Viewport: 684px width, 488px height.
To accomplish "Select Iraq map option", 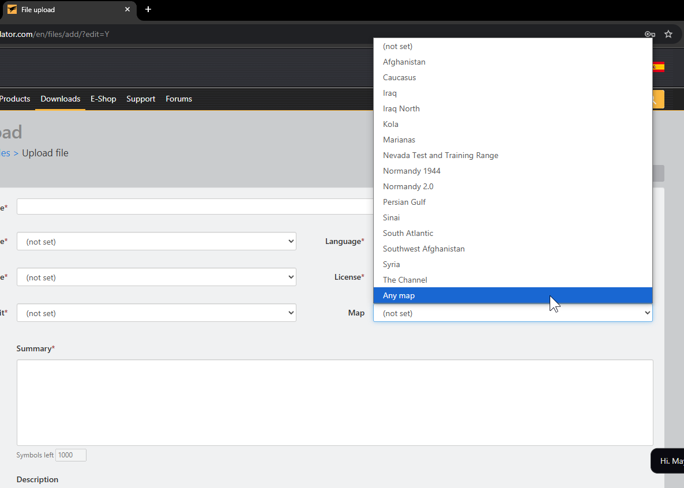I will point(513,93).
